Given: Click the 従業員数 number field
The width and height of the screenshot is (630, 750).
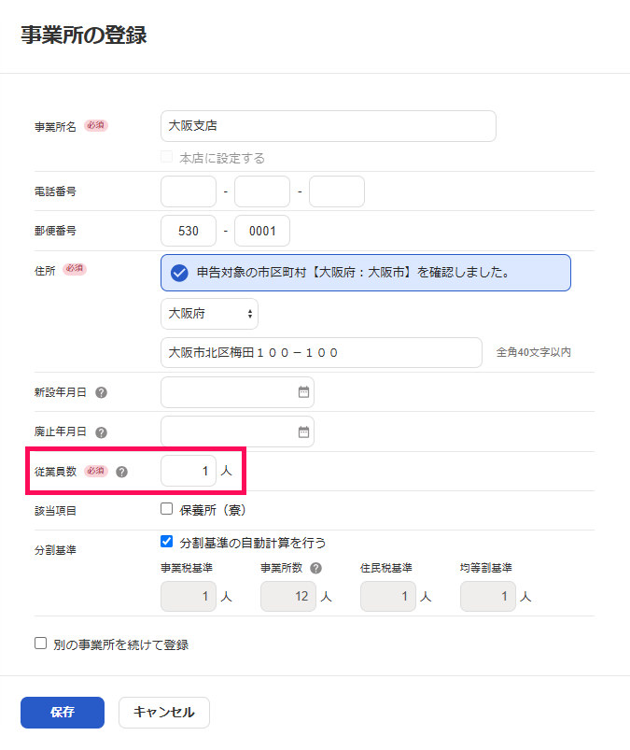Looking at the screenshot, I should (189, 471).
